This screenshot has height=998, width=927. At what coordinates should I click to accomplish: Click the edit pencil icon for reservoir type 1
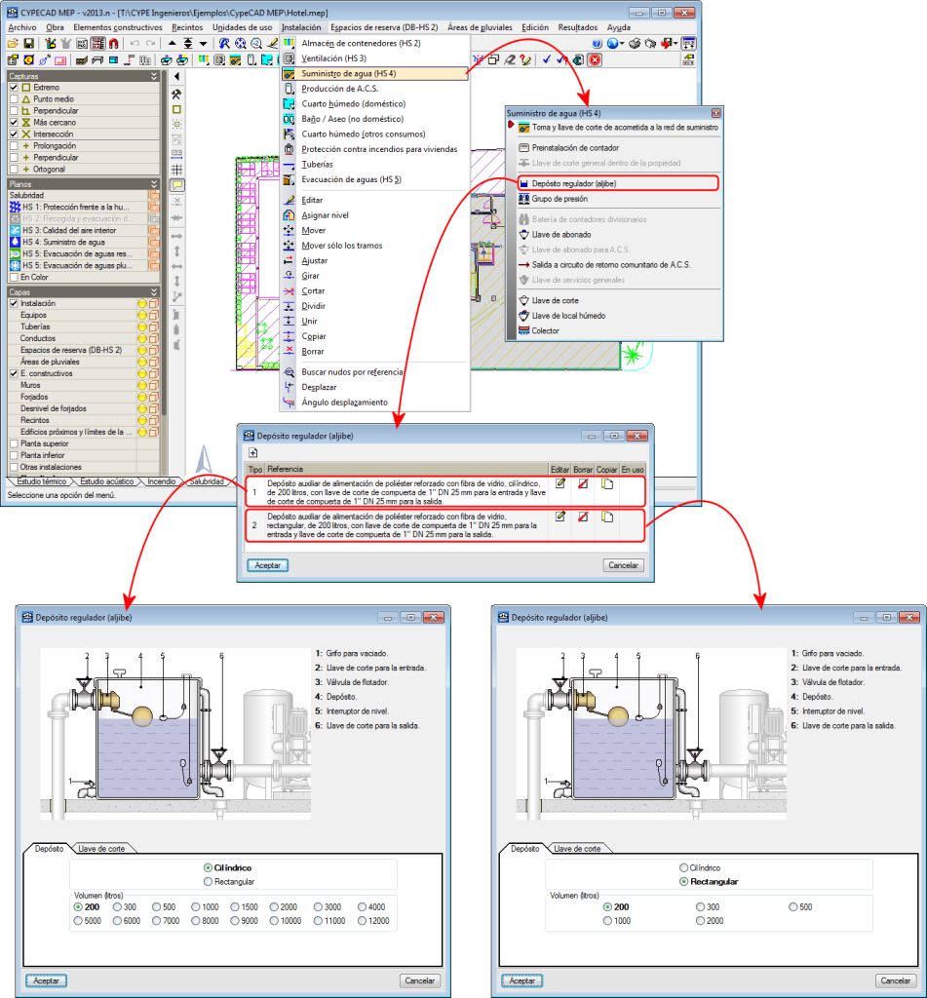click(560, 483)
